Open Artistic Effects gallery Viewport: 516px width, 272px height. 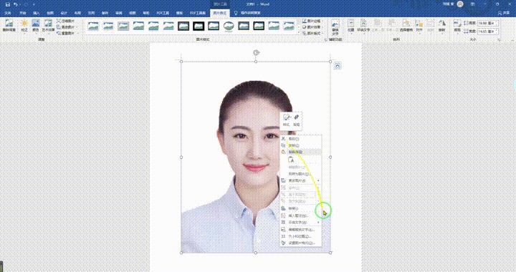tap(48, 26)
